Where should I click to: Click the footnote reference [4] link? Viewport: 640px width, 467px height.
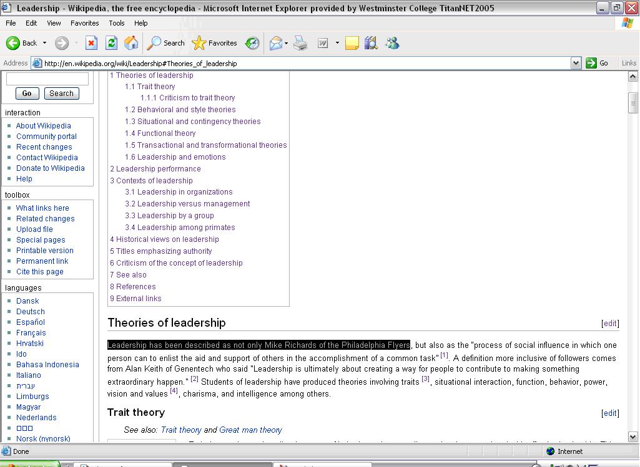(x=174, y=391)
